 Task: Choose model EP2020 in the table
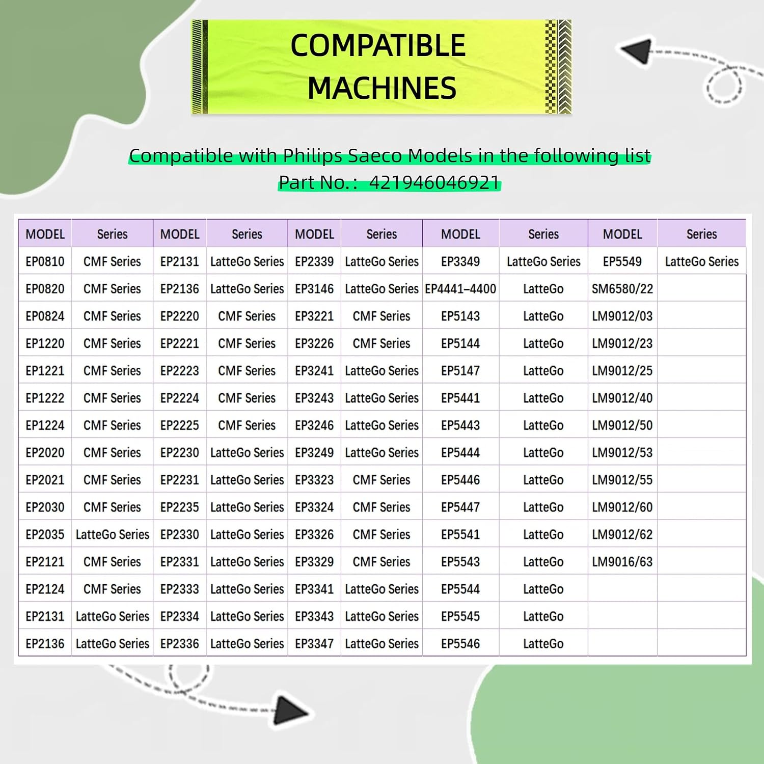tap(45, 453)
